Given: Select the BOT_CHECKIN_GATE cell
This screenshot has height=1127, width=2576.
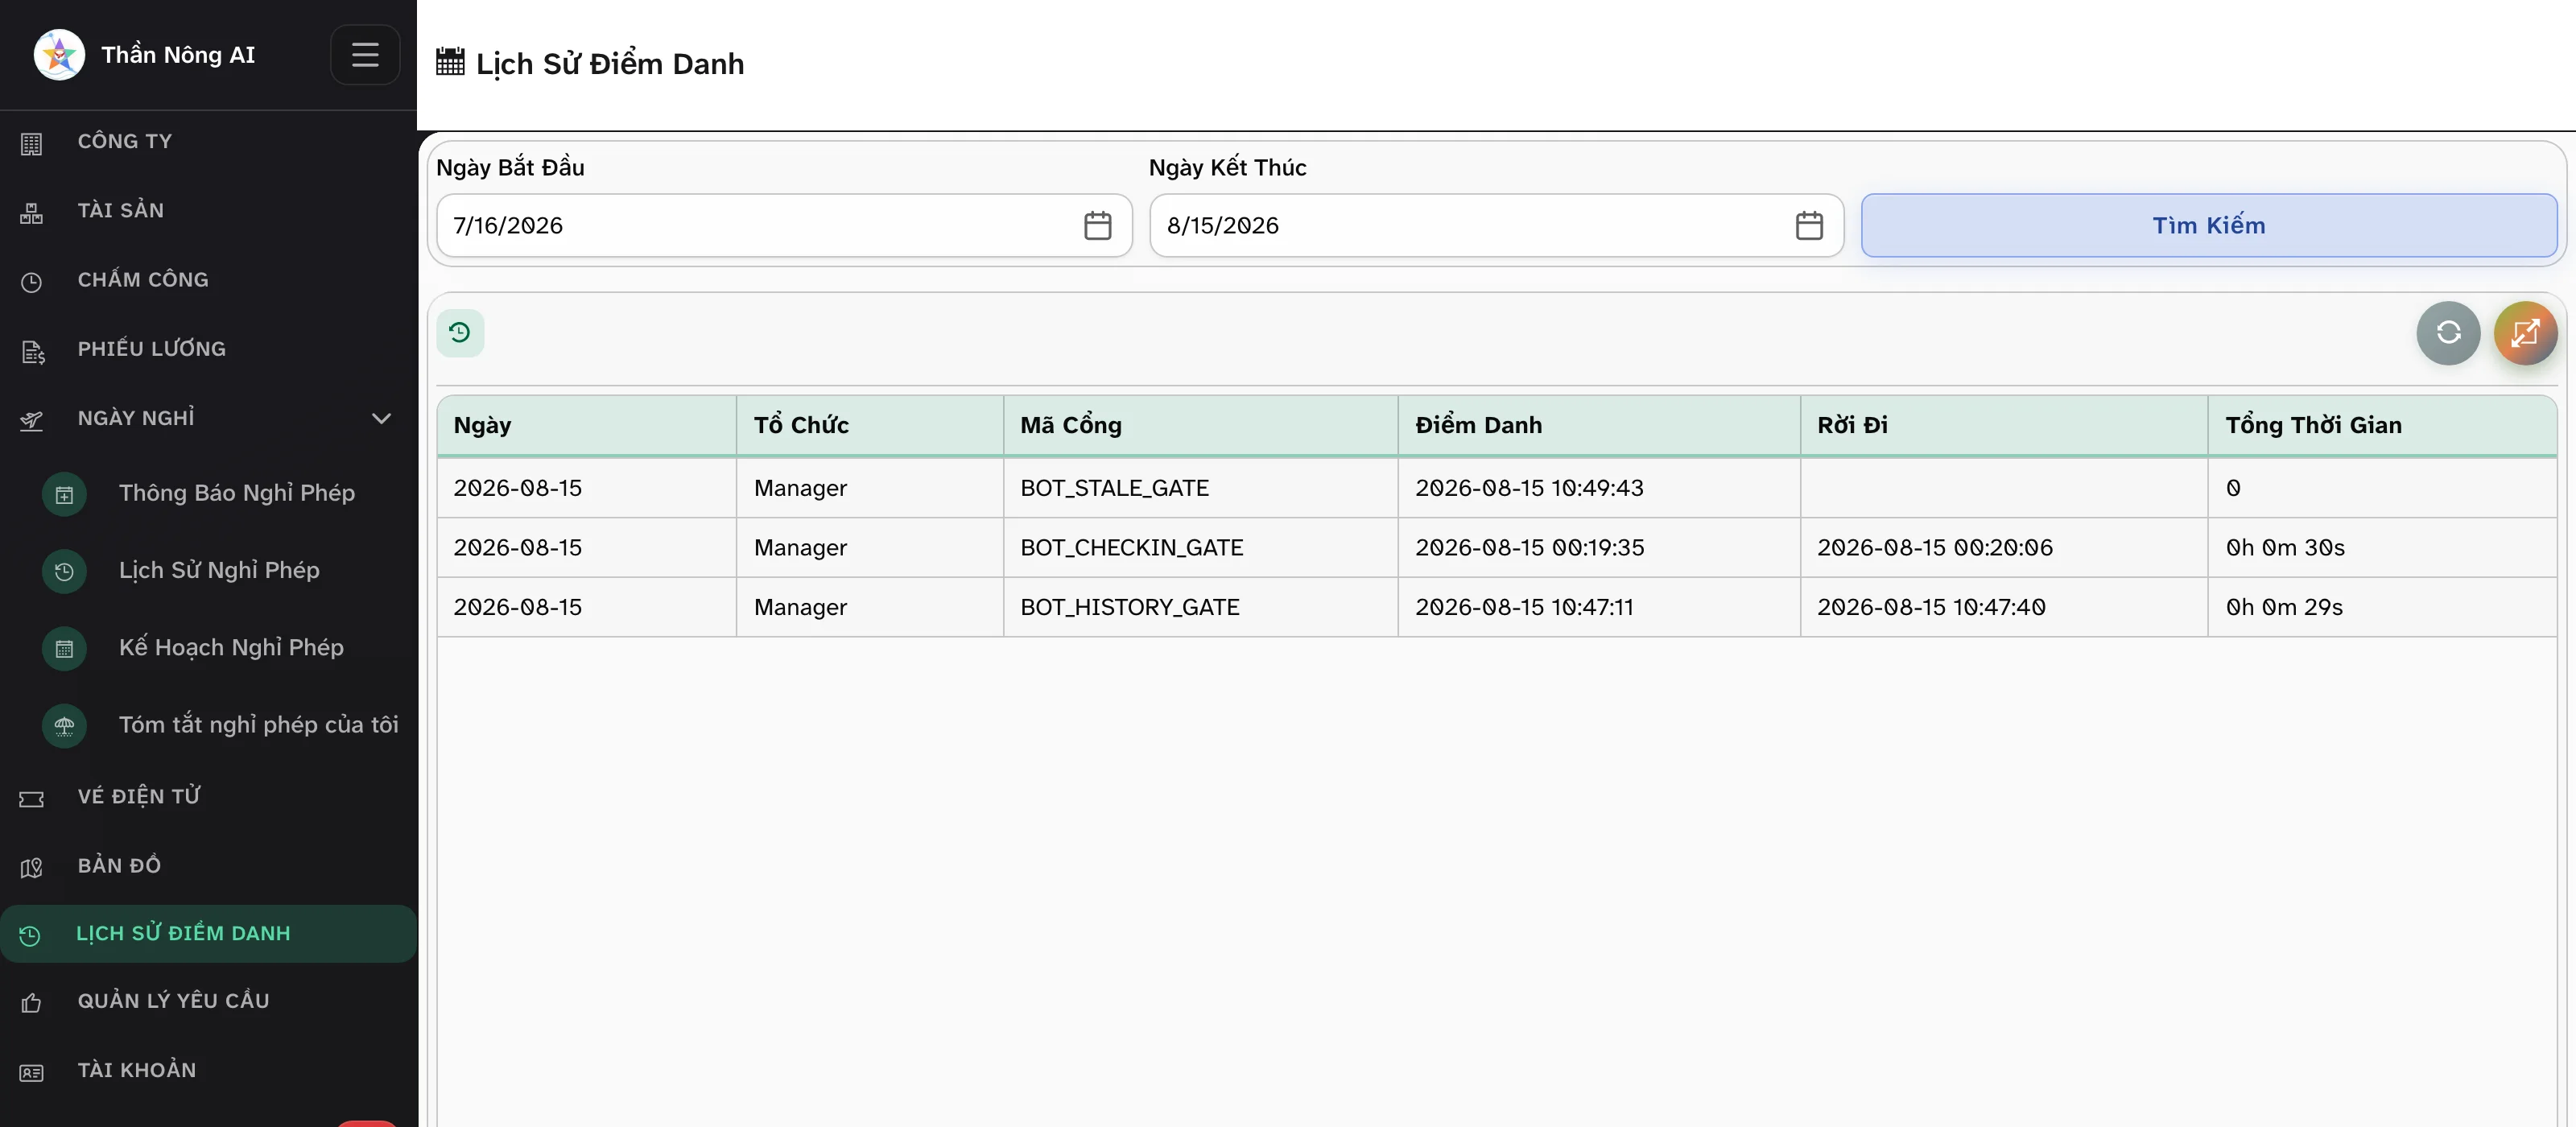Looking at the screenshot, I should [x=1200, y=548].
